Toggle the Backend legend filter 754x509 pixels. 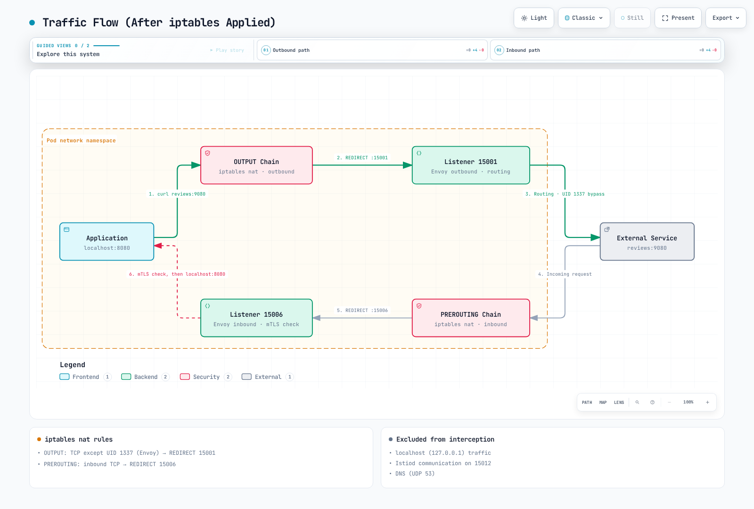[145, 377]
